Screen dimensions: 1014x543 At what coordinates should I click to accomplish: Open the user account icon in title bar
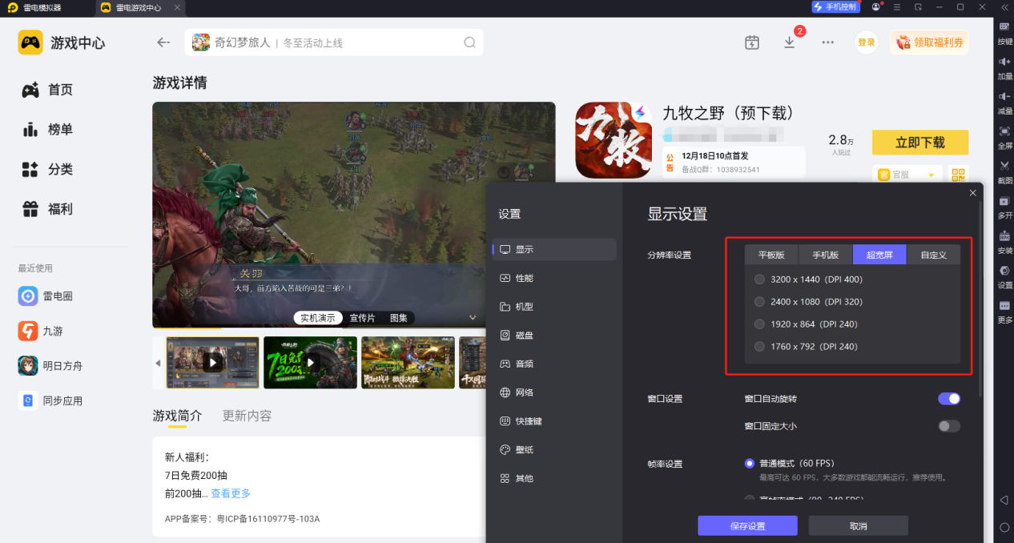876,7
